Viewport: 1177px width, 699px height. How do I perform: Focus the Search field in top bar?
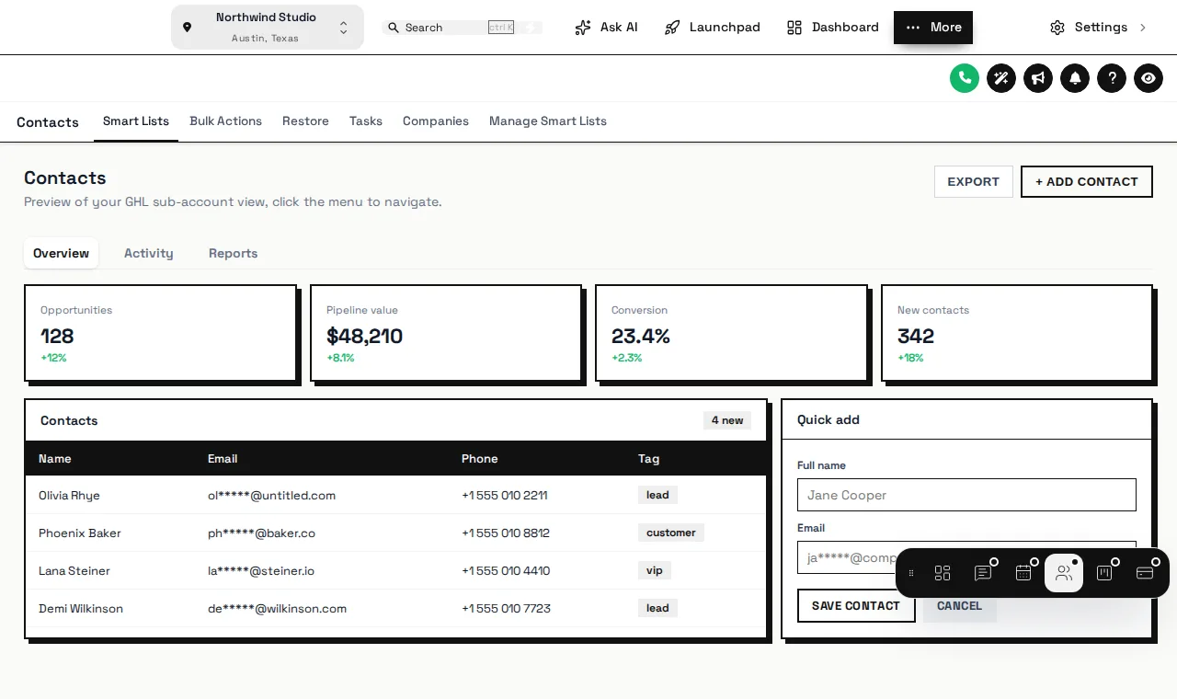pyautogui.click(x=462, y=28)
